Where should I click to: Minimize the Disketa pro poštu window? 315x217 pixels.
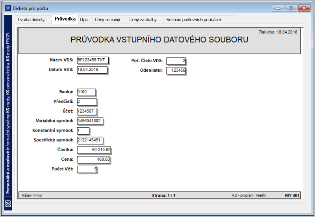click(278, 8)
